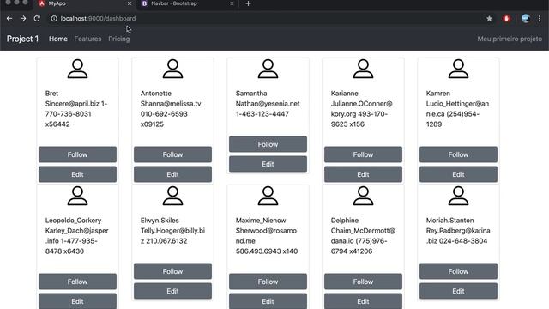This screenshot has width=549, height=309.
Task: Select the email Nathan@yesenia.net
Action: pos(268,104)
